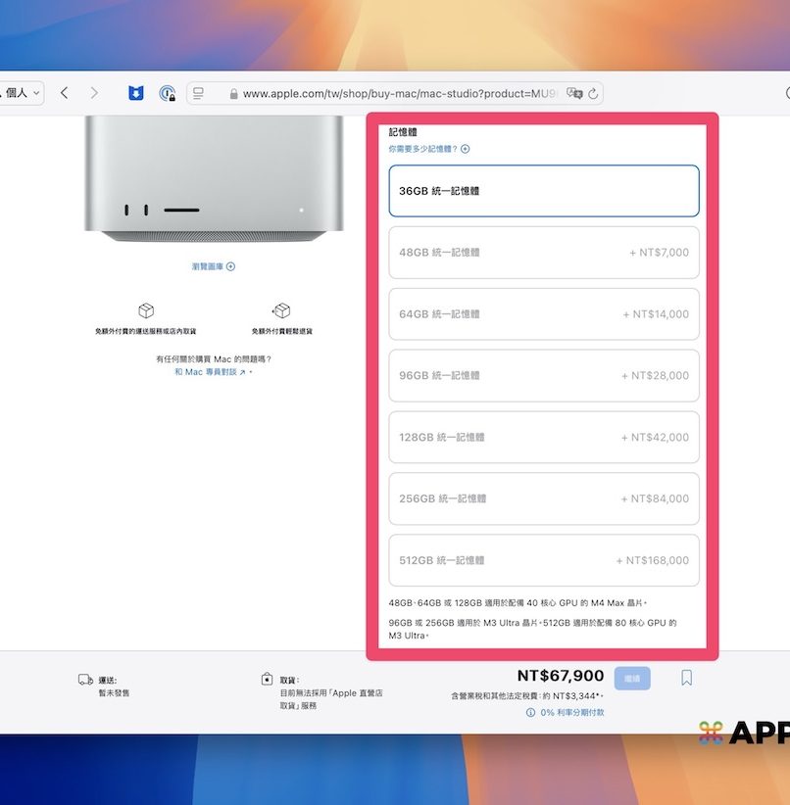790x805 pixels.
Task: Choose the 128GB unified memory option
Action: (x=544, y=437)
